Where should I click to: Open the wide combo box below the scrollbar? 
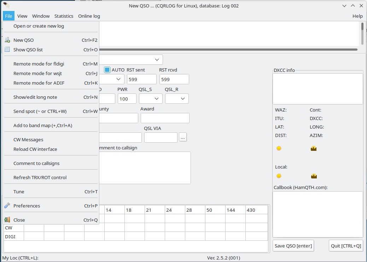pyautogui.click(x=157, y=60)
